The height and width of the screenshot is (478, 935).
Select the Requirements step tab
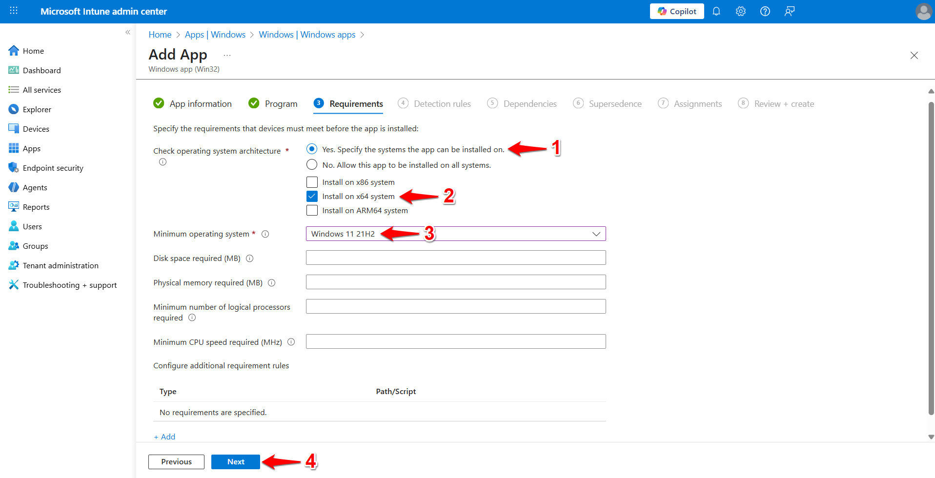point(348,103)
